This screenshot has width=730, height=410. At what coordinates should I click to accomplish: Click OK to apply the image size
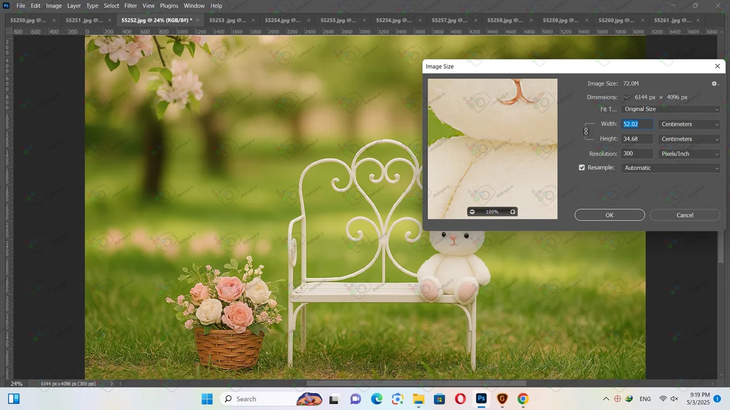[x=609, y=215]
